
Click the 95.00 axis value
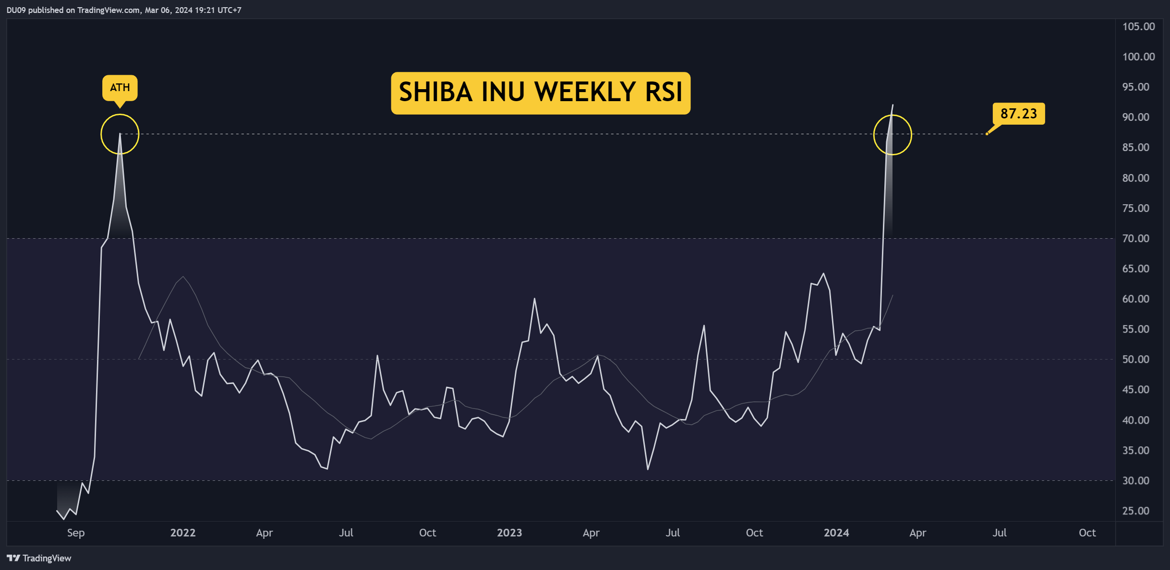1136,87
